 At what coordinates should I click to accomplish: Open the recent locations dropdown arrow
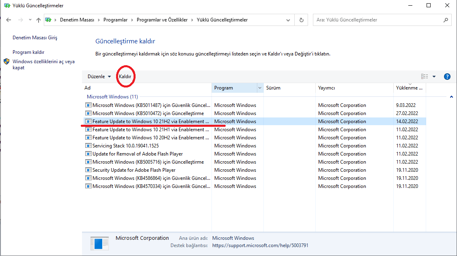30,20
